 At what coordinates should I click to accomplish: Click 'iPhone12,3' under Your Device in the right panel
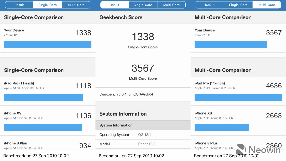click(x=202, y=35)
